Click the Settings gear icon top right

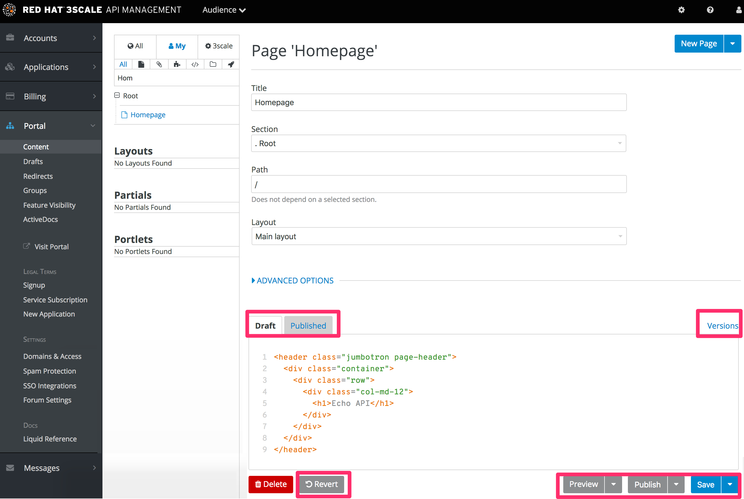(681, 10)
